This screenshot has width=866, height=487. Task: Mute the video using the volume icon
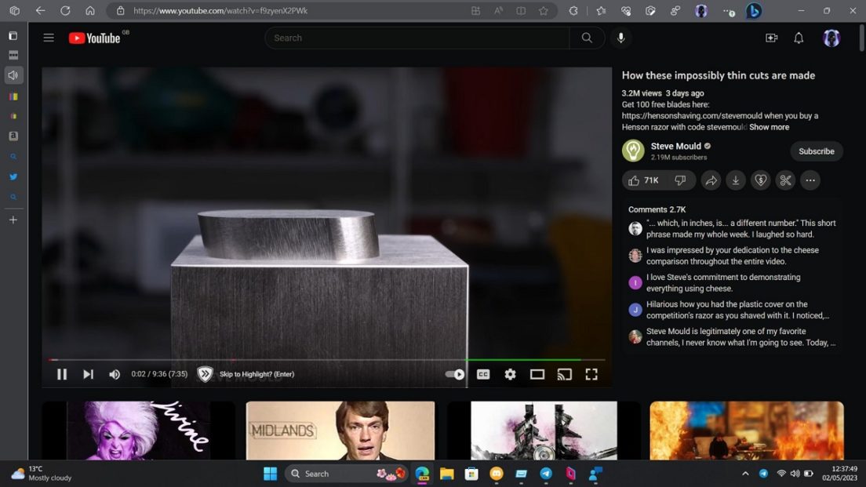coord(115,374)
